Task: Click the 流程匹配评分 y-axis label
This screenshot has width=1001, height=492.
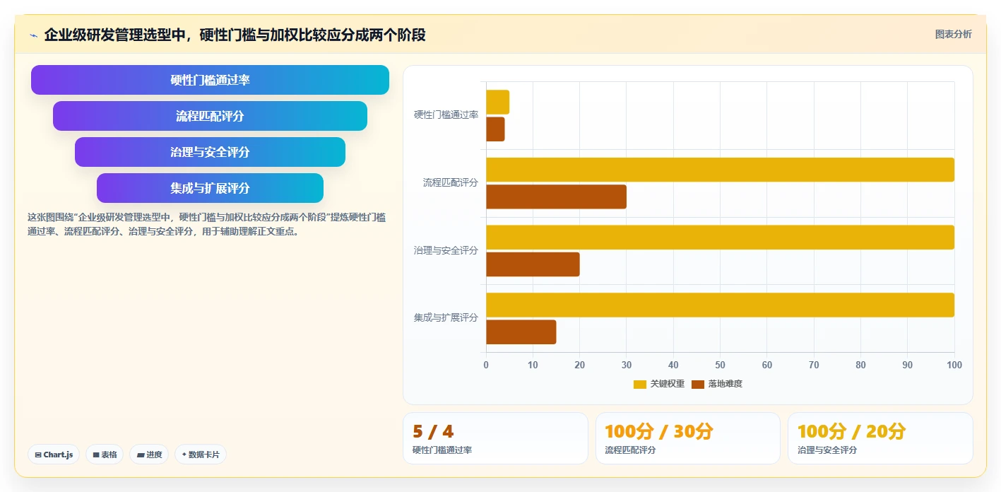Action: point(451,182)
